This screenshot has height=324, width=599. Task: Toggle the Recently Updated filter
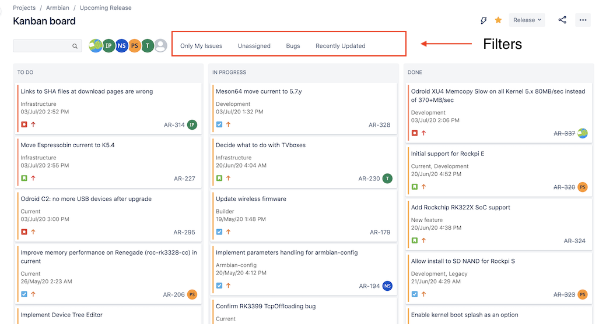point(341,46)
